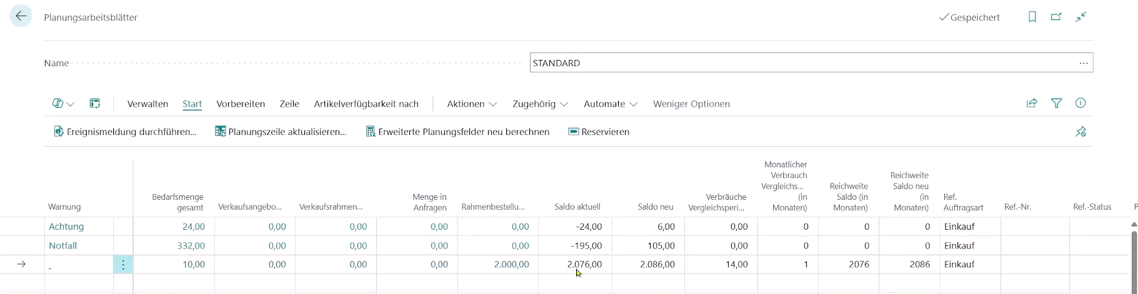Open the edit list view icon

tap(95, 104)
